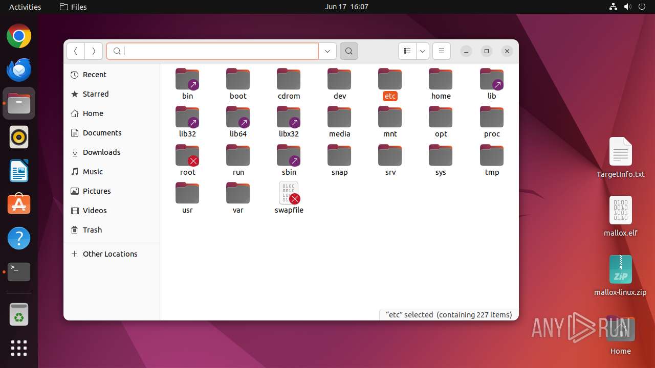This screenshot has height=368, width=655.
Task: Go to Home in sidebar
Action: (112, 113)
